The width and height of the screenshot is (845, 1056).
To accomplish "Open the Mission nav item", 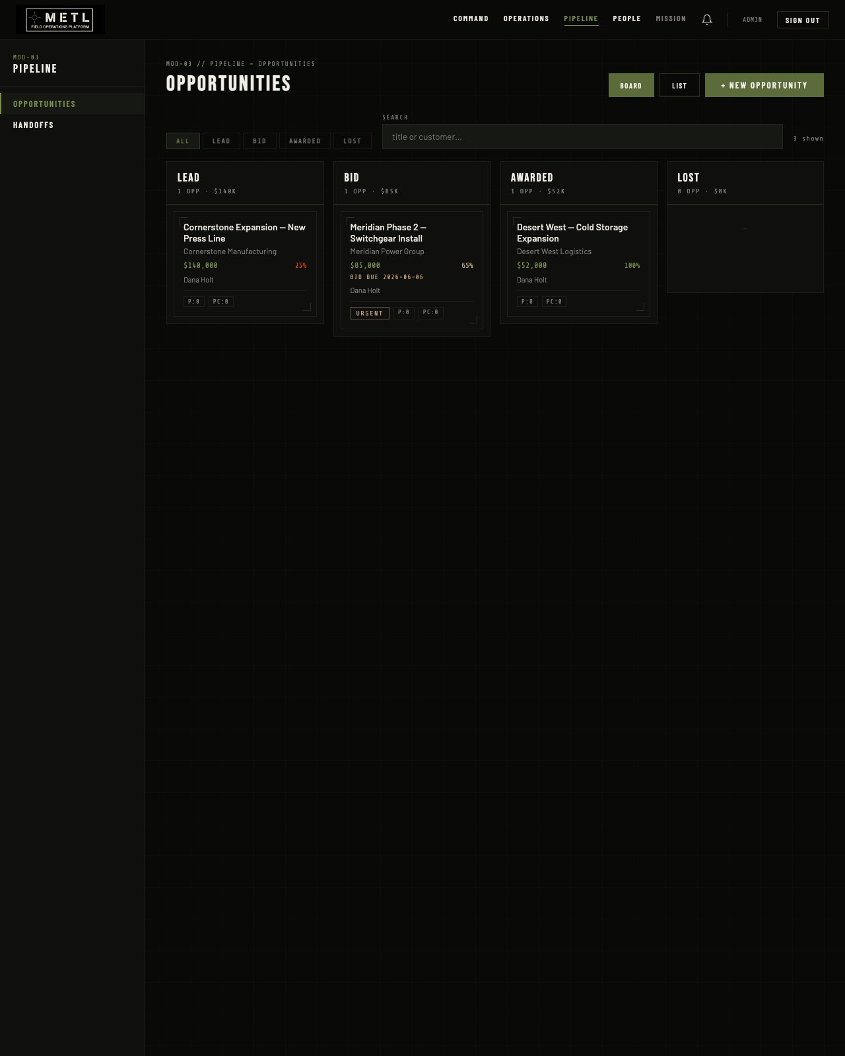I will [671, 18].
